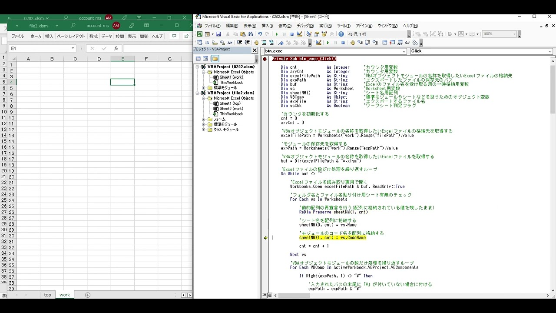Open Properties Window from toolbar icon
Viewport: 556px width, 313px height.
pyautogui.click(x=317, y=34)
